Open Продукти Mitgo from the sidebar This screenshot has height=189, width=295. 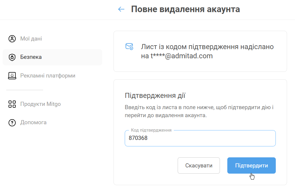(40, 104)
